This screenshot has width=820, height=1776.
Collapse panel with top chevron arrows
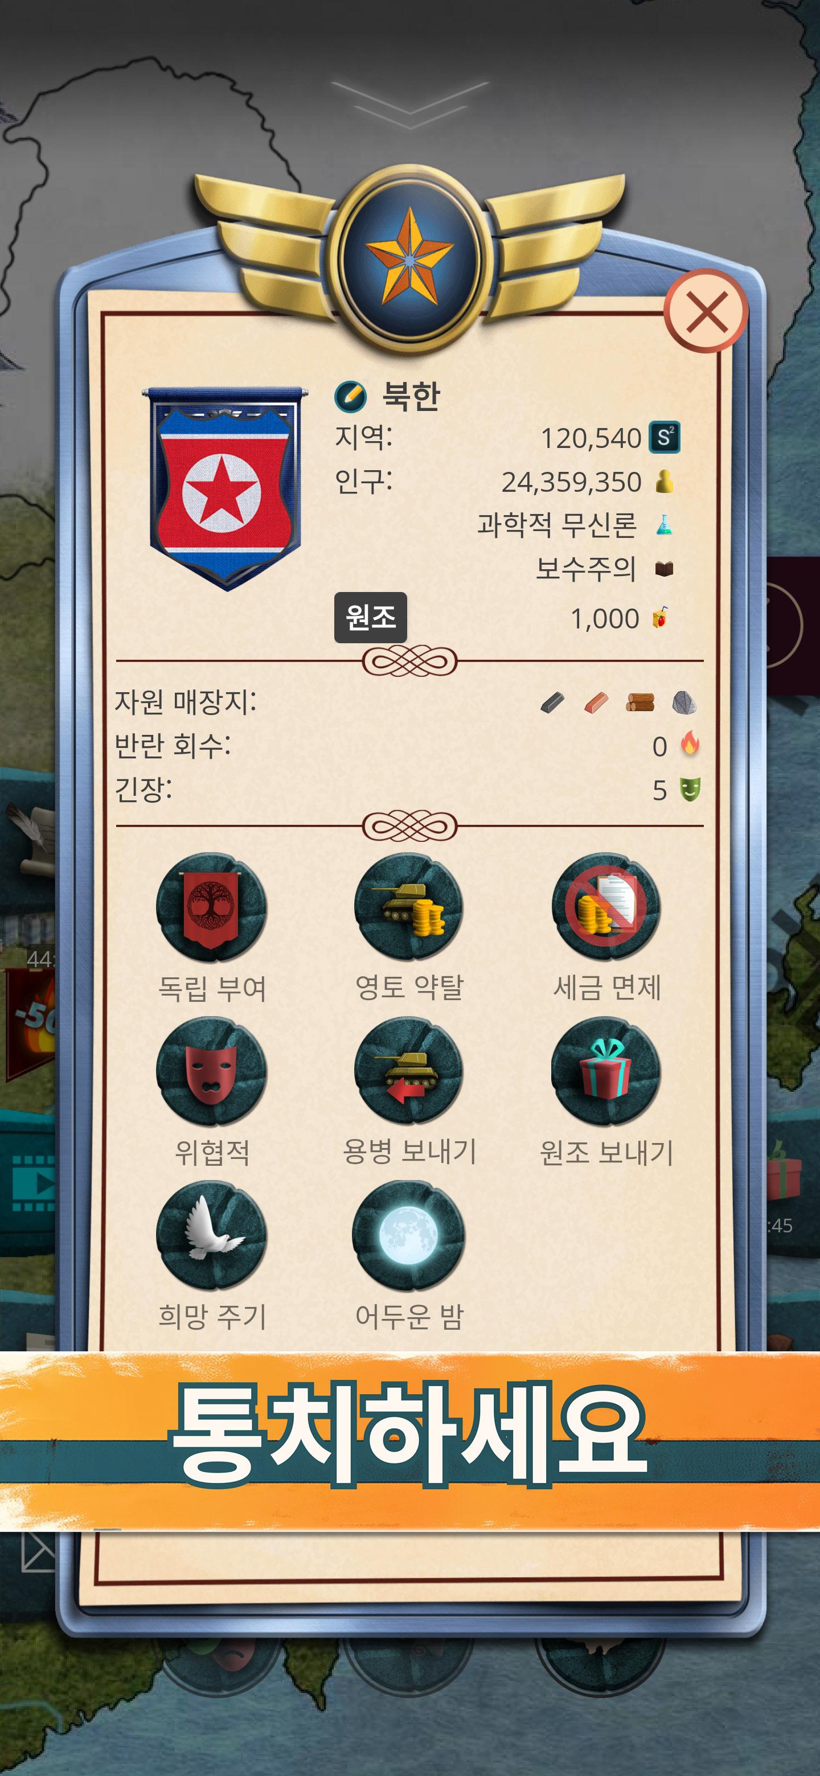pos(409,105)
